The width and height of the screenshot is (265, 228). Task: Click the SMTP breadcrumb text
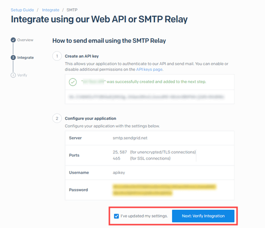(x=72, y=10)
